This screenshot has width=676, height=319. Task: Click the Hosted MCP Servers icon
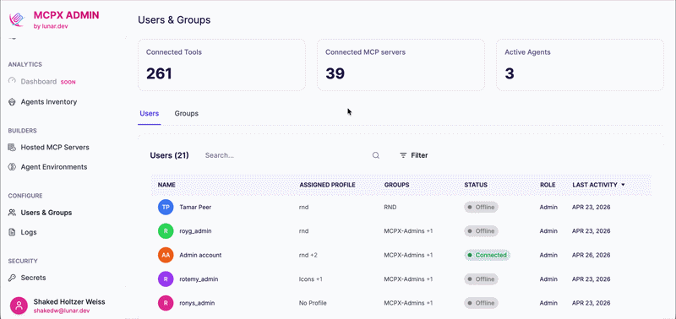(x=12, y=147)
